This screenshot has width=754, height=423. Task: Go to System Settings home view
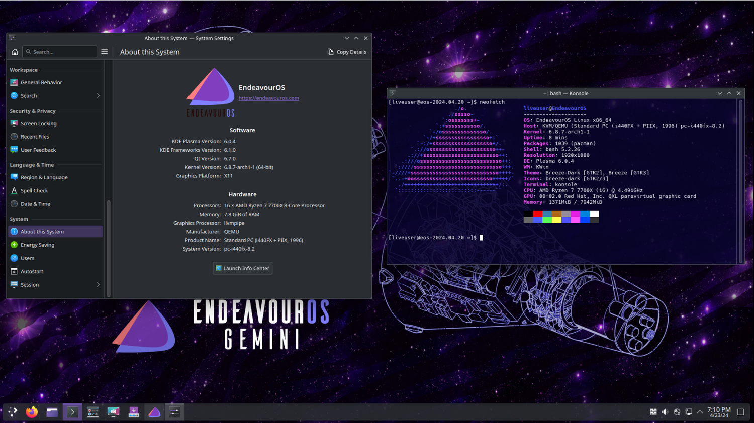point(15,52)
